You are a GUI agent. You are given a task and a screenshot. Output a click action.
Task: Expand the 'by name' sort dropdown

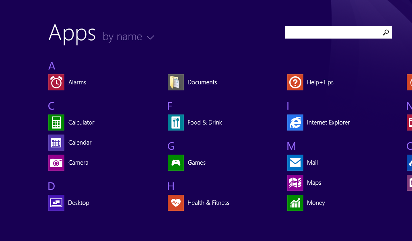tap(122, 37)
